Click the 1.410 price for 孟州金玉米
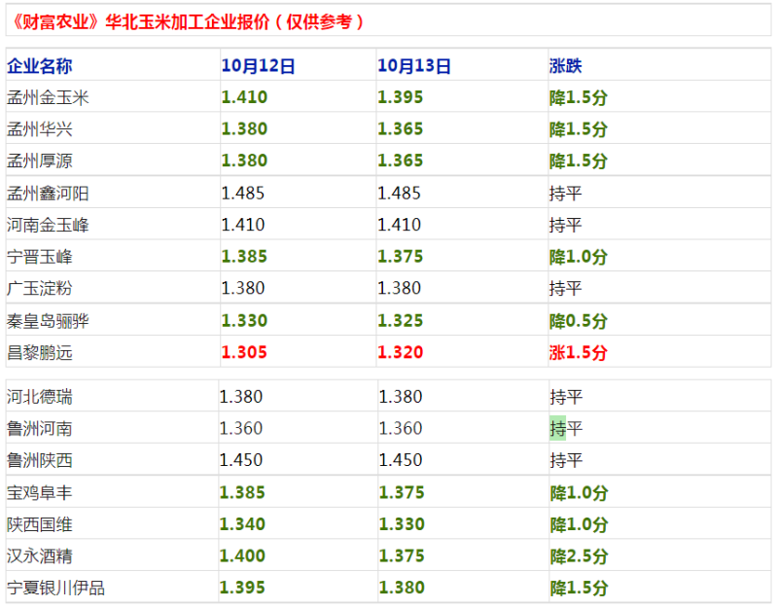 point(244,97)
